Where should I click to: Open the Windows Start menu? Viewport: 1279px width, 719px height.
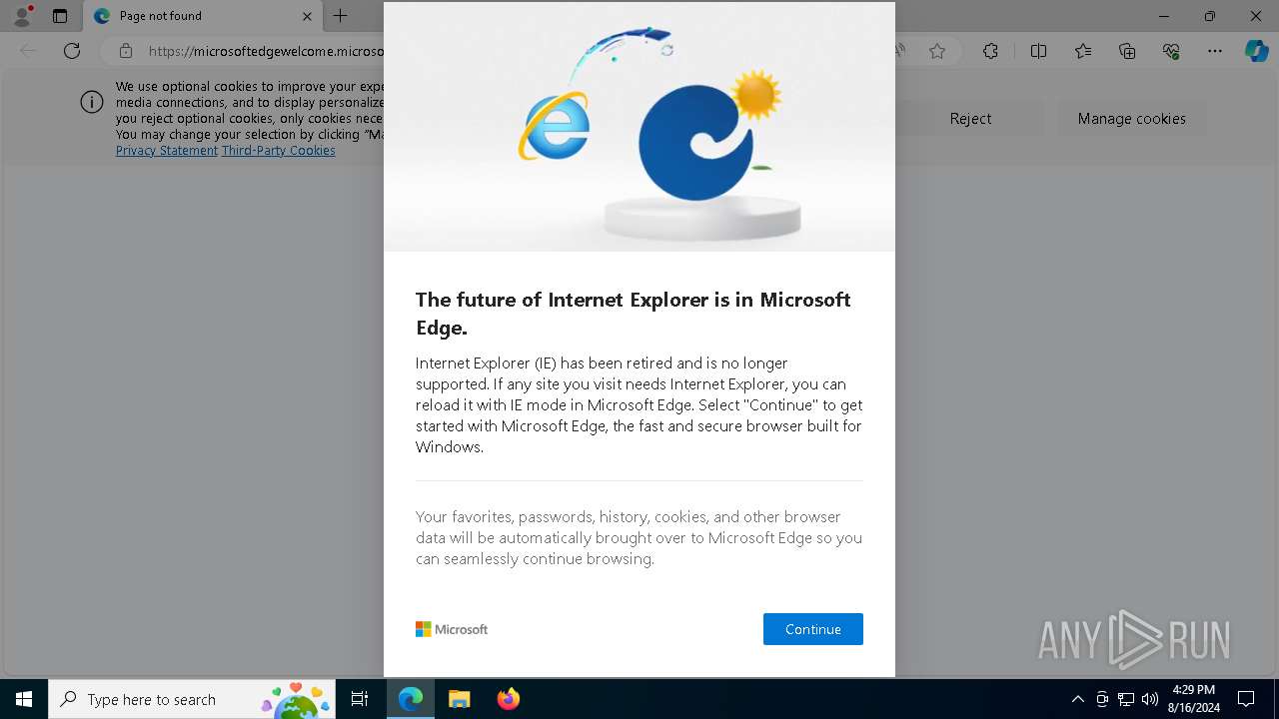point(24,699)
